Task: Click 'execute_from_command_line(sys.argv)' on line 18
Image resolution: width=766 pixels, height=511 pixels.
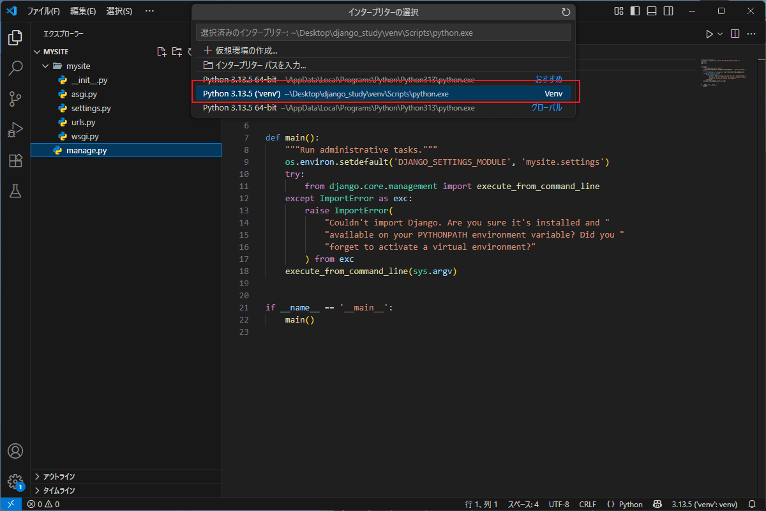Action: (372, 271)
